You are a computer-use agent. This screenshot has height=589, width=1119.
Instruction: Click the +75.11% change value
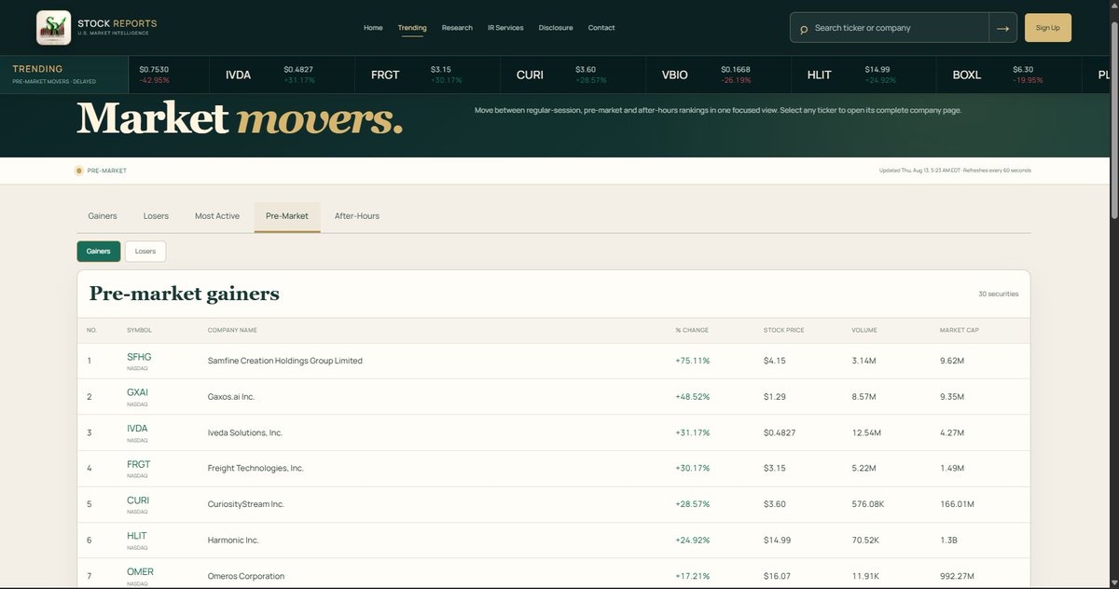click(692, 361)
